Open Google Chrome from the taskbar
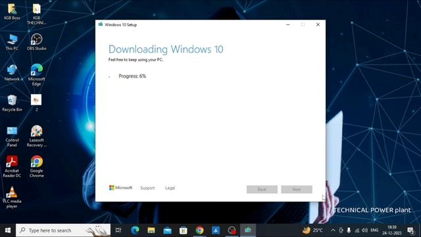Screen dimensions: 421x237 click(x=199, y=230)
